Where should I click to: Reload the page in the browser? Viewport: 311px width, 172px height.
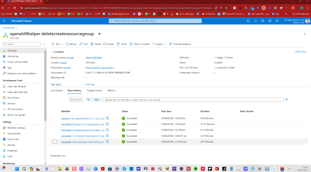15,8
